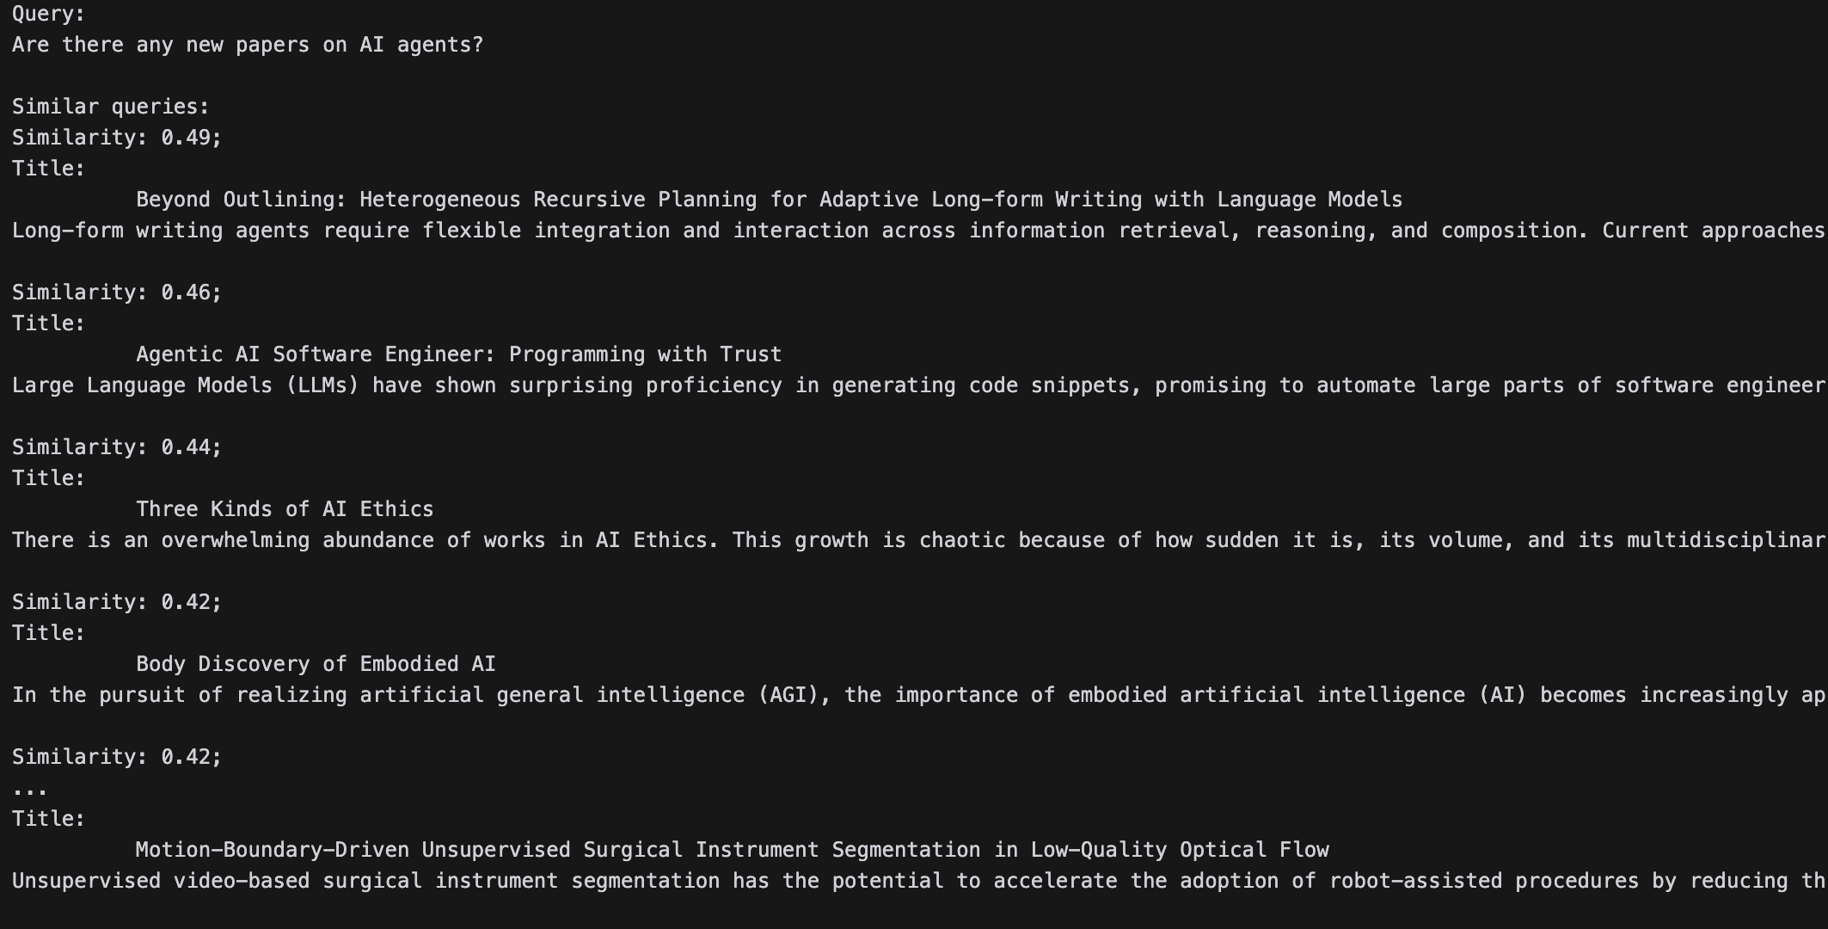This screenshot has height=929, width=1828.
Task: Click the "Query:" label at the top
Action: [49, 14]
